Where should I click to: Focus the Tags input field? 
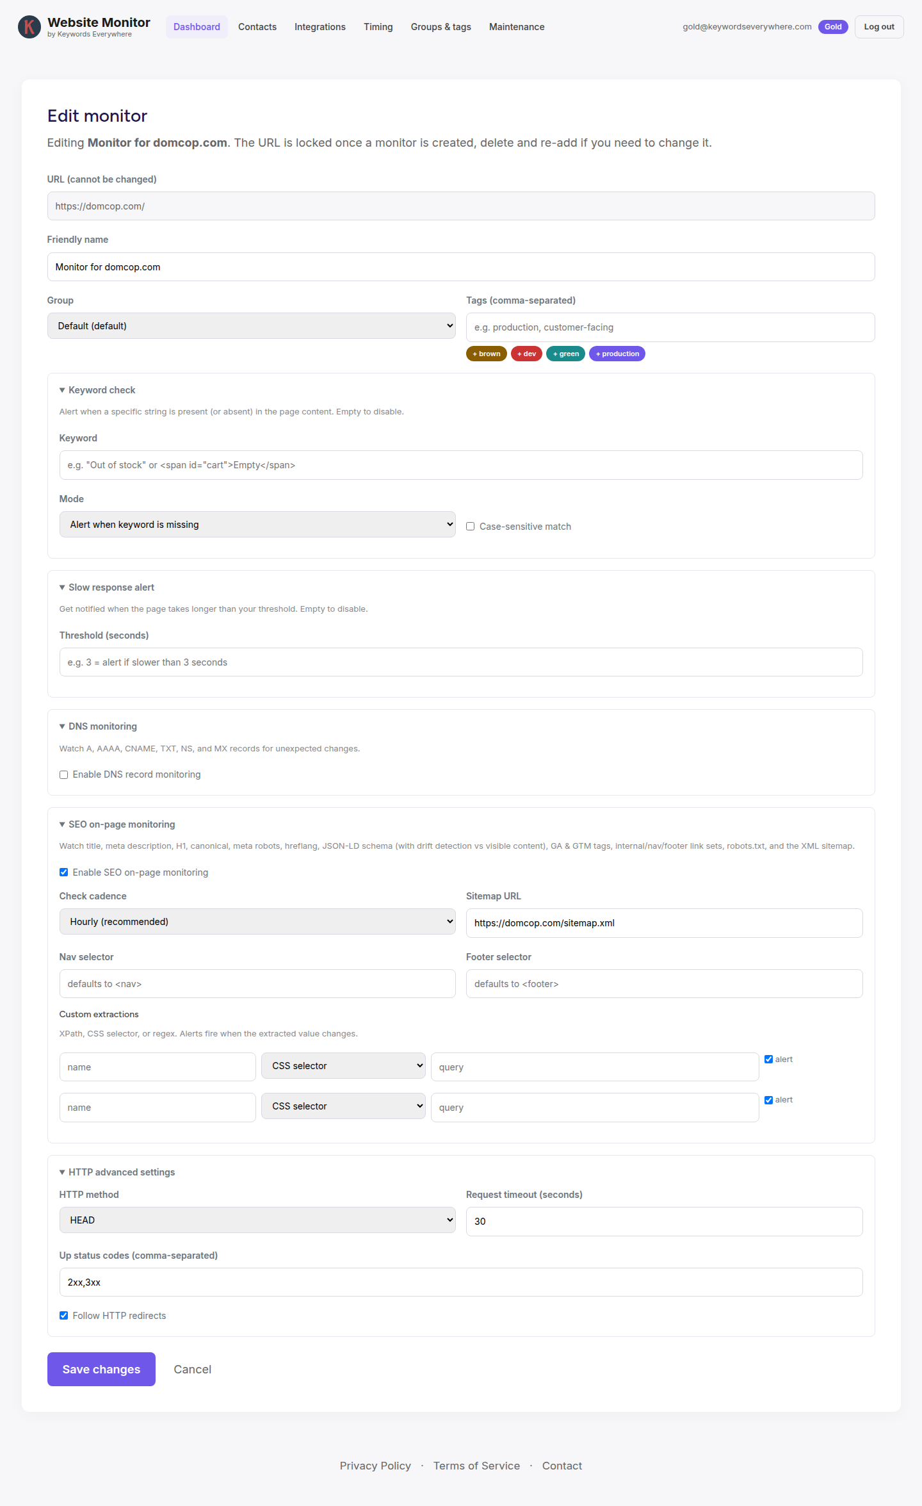670,327
